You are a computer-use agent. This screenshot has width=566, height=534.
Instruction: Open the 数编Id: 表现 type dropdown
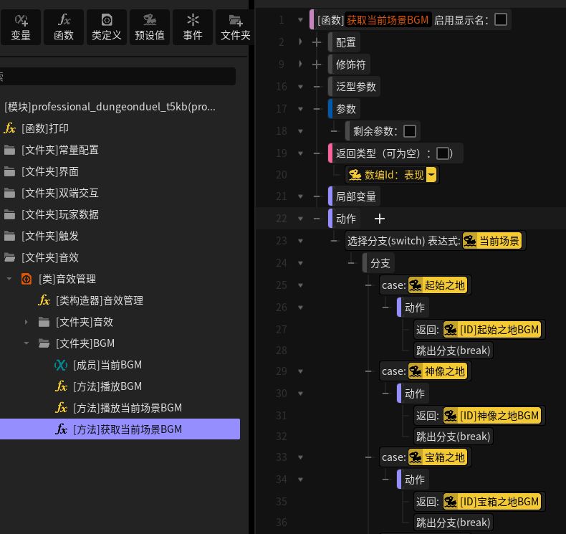coord(431,175)
